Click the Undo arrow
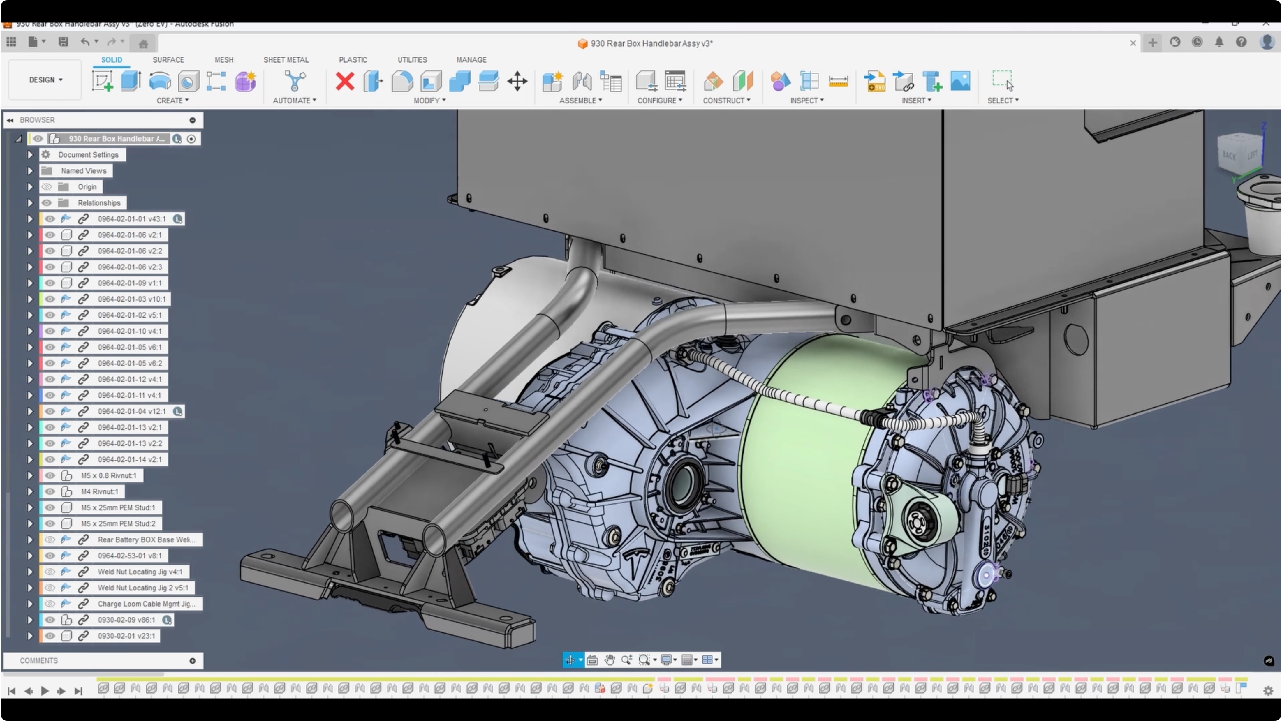1282x721 pixels. (x=85, y=42)
